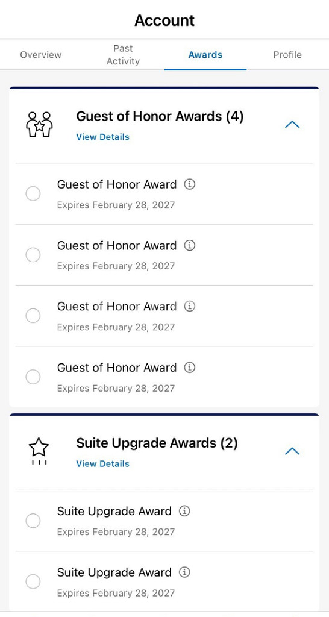Open the Profile tab

click(287, 55)
